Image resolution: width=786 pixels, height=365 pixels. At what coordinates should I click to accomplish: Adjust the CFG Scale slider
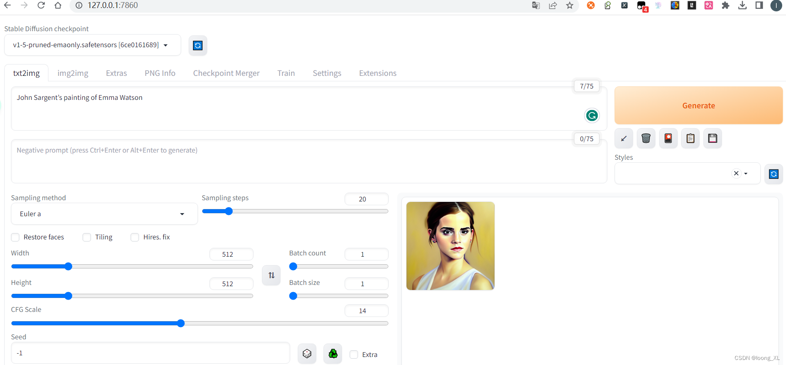(200, 323)
